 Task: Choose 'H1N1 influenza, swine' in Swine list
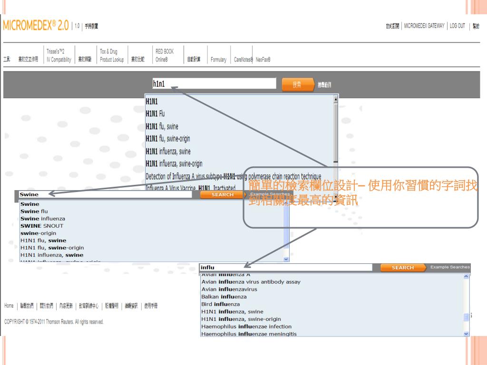[52, 255]
